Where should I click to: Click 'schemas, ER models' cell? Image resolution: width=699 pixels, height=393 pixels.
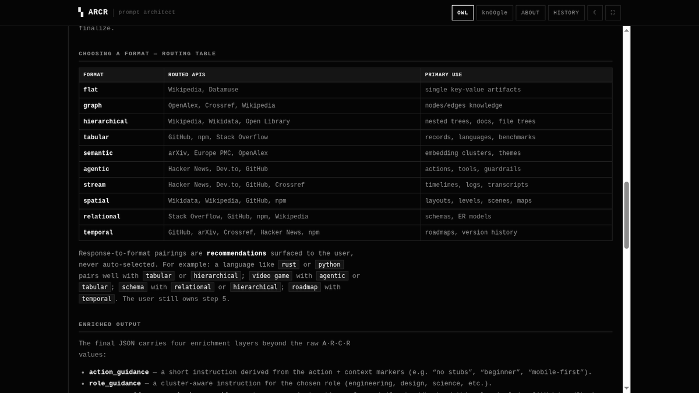pos(517,217)
